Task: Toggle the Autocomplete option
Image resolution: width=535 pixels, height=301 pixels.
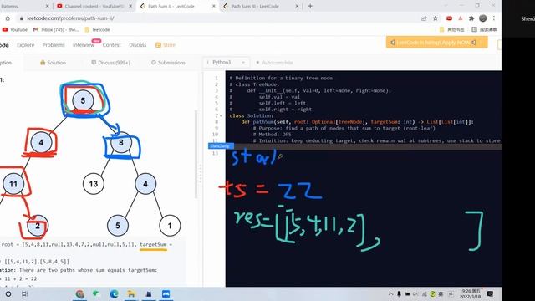Action: [x=274, y=63]
